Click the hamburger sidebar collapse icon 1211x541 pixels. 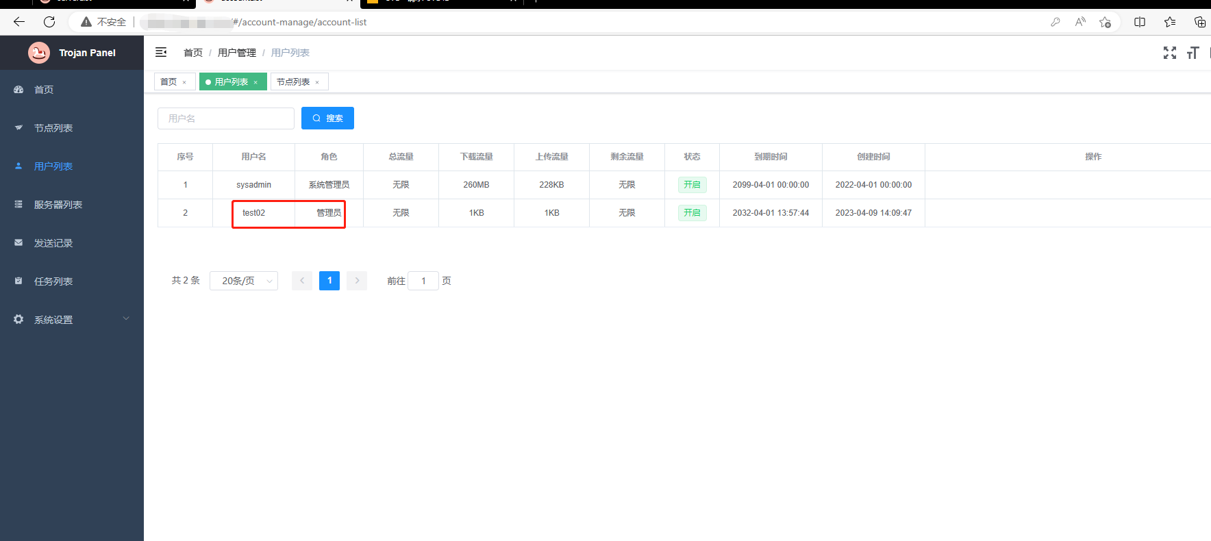(161, 52)
